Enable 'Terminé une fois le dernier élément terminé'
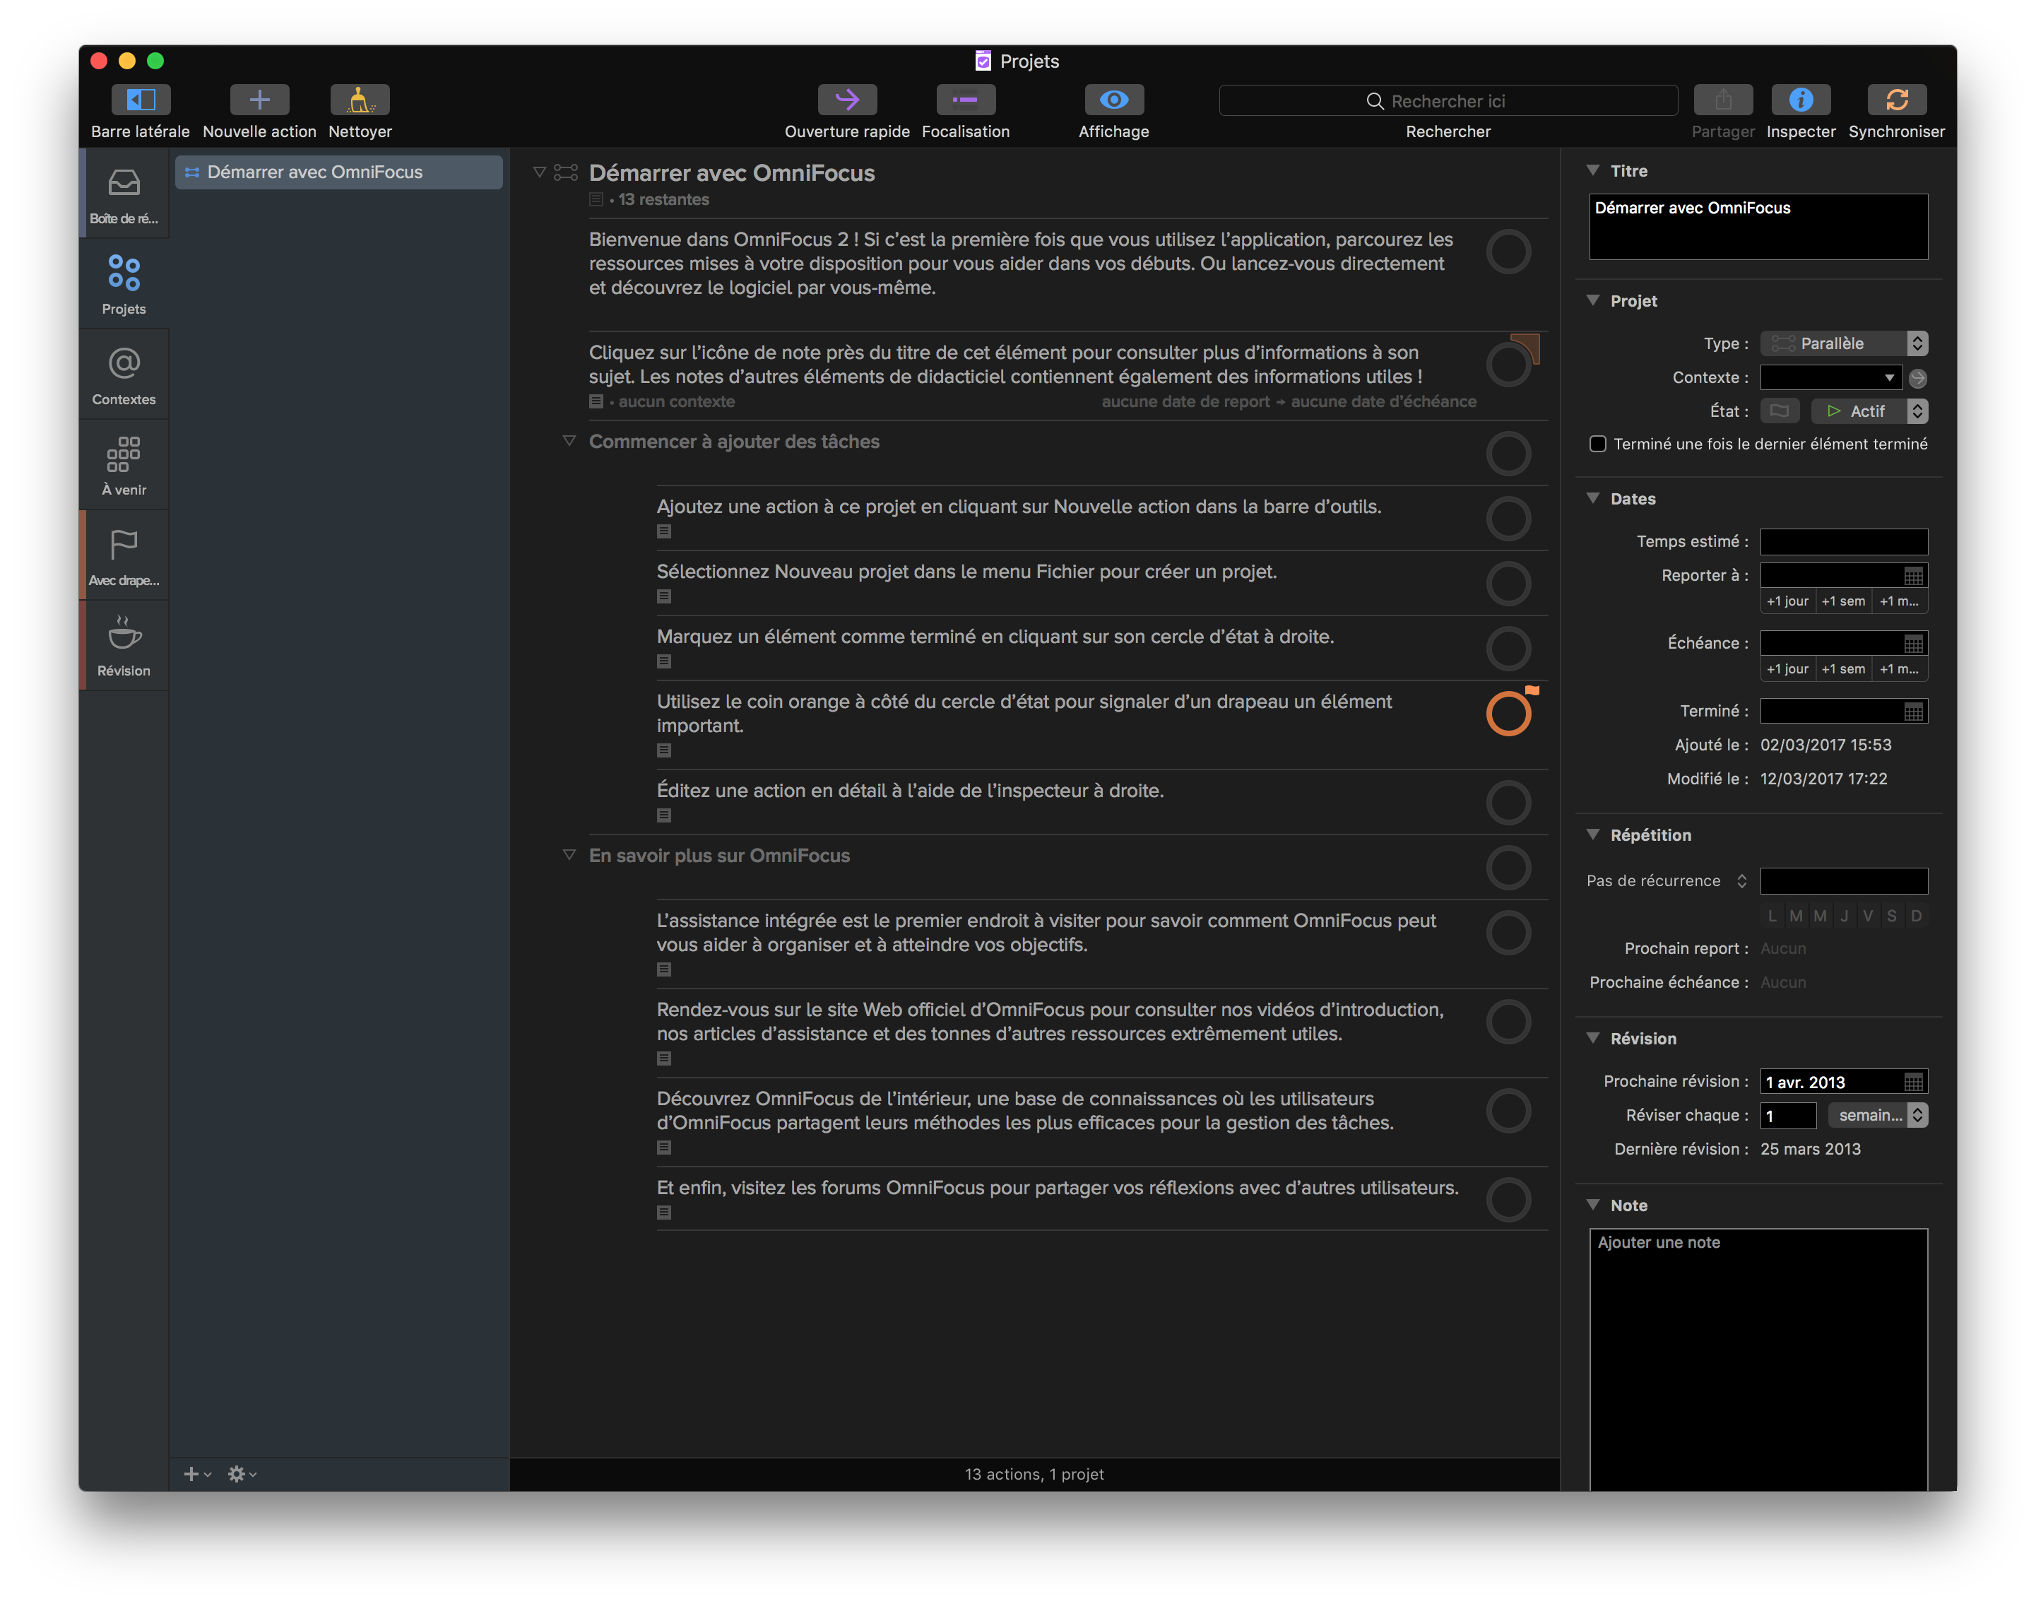This screenshot has width=2036, height=1604. (1597, 444)
